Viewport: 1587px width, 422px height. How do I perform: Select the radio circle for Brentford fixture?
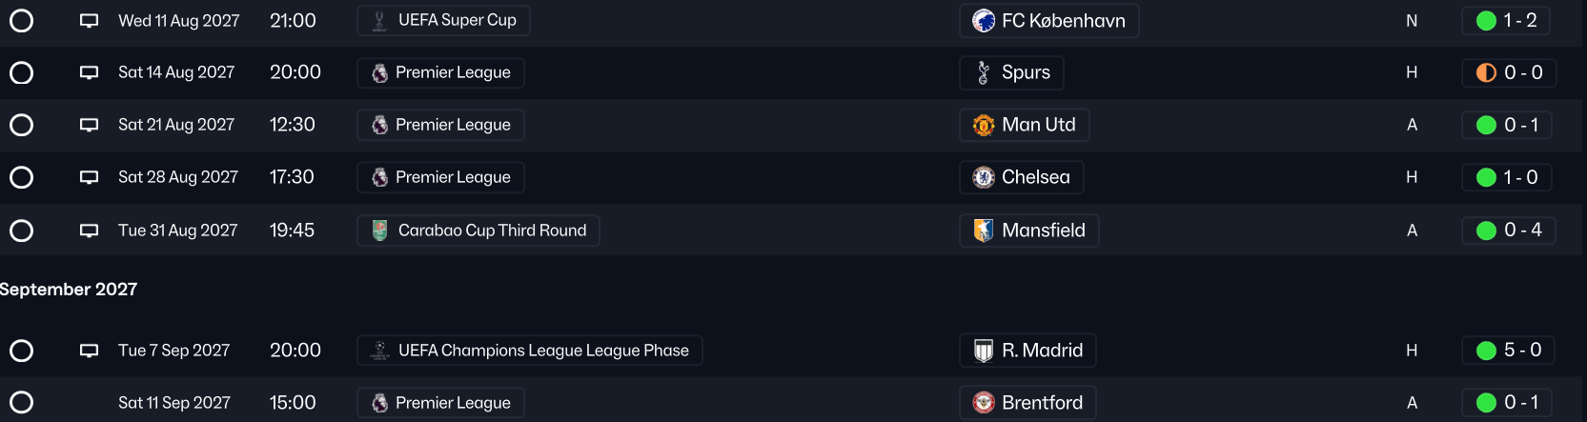point(21,403)
